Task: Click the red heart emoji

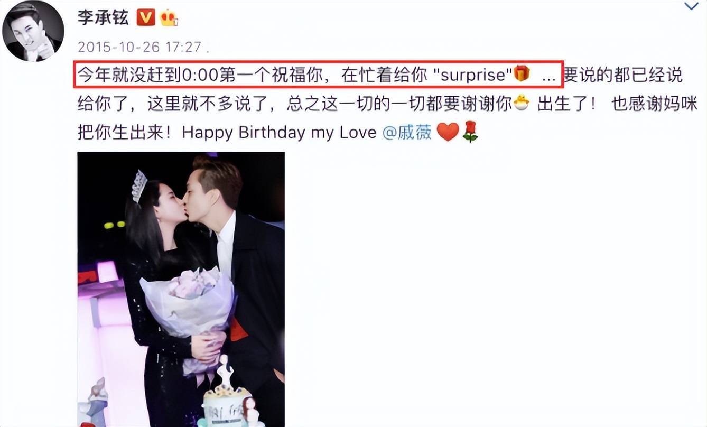Action: coord(448,132)
